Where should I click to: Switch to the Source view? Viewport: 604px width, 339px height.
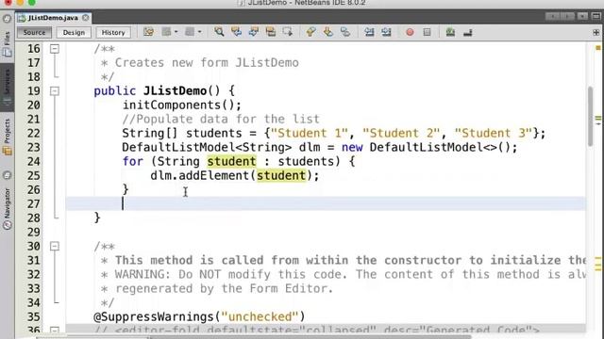click(x=34, y=32)
